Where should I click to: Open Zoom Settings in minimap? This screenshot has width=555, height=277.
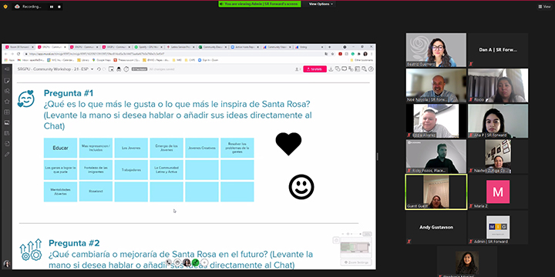tap(356, 262)
